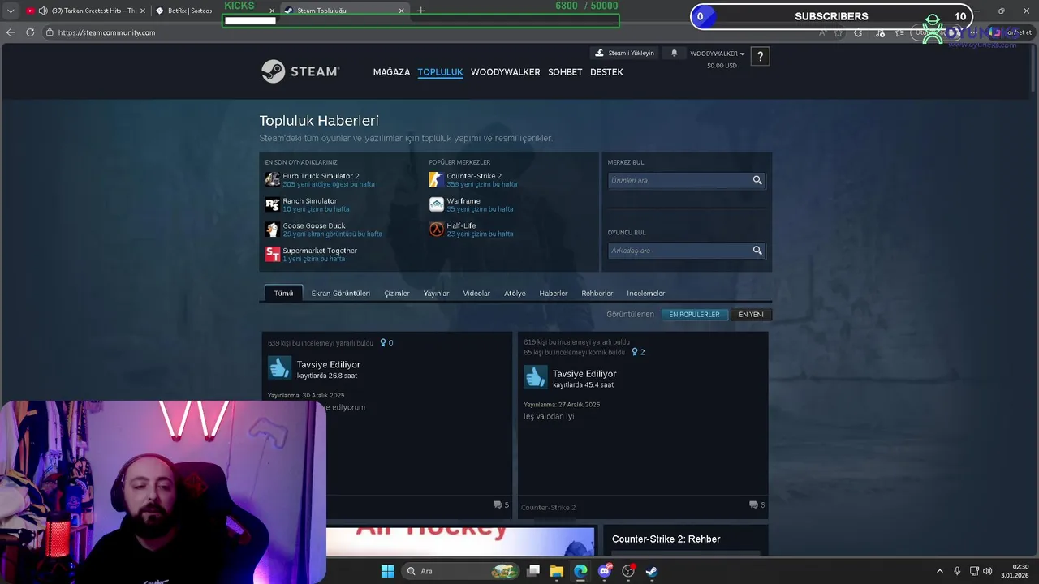The image size is (1039, 584).
Task: Switch to the Tarkan Greatest Hits browser tab
Action: (x=85, y=11)
